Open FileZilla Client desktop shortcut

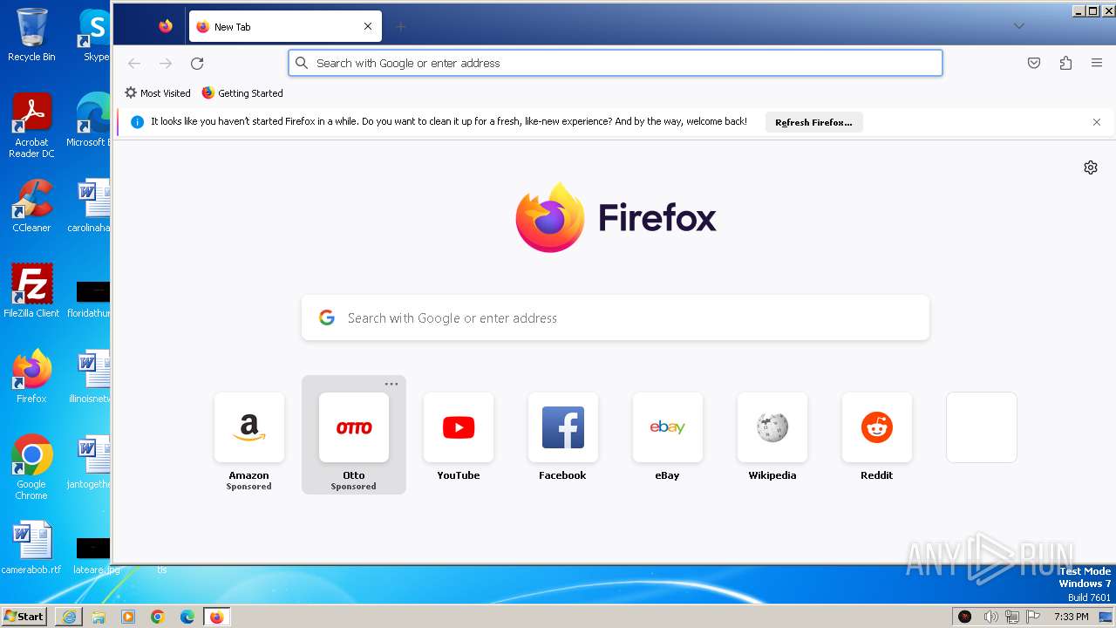(31, 290)
